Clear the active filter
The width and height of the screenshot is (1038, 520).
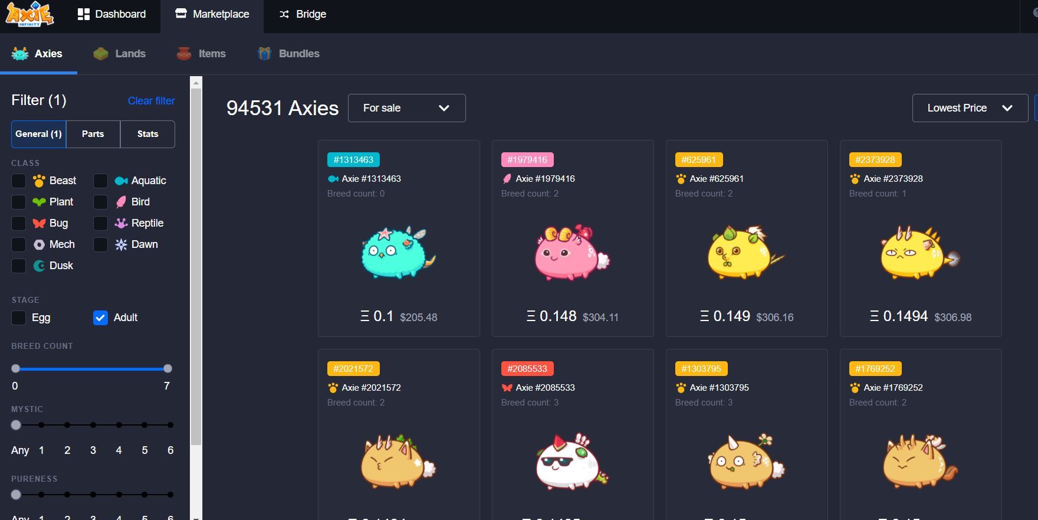pos(152,101)
